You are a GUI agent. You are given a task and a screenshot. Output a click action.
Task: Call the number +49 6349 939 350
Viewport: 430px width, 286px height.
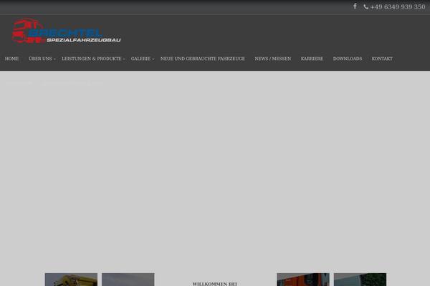pyautogui.click(x=398, y=7)
